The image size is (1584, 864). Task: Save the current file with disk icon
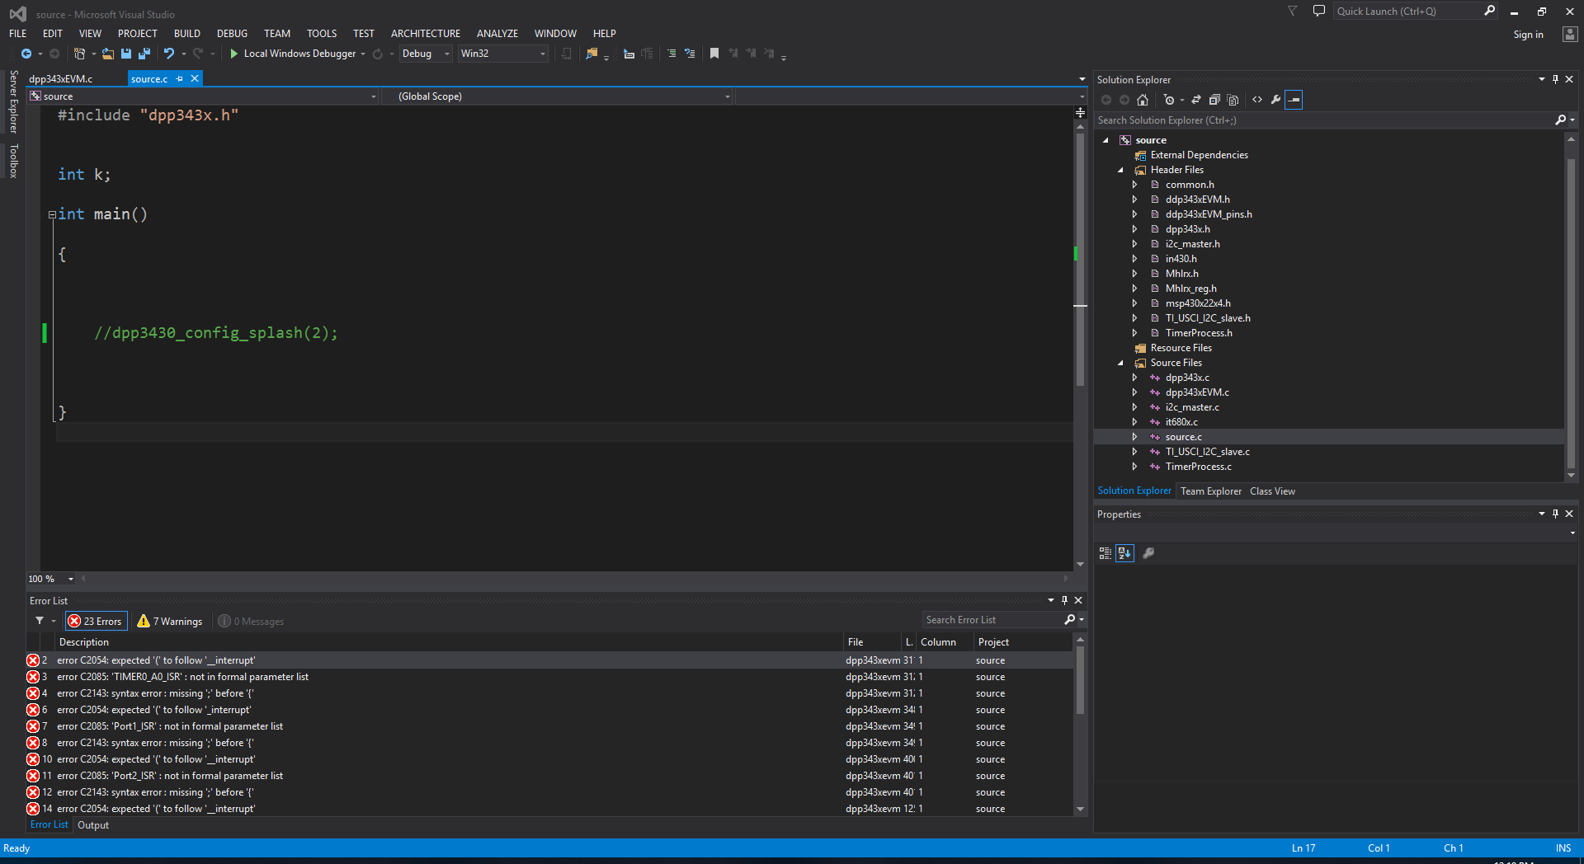pyautogui.click(x=126, y=54)
